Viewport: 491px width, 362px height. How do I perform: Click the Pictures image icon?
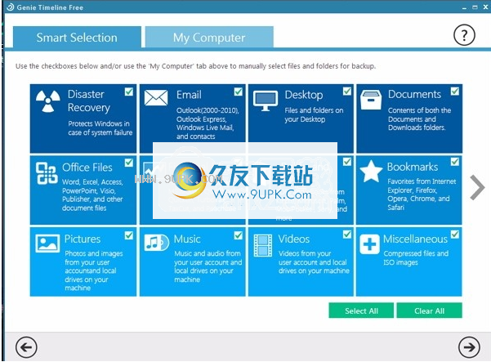coord(47,243)
